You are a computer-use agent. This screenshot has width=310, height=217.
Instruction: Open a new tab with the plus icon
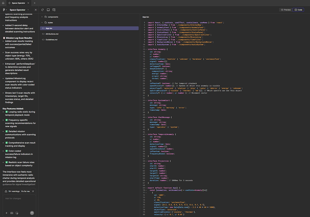(34, 3)
